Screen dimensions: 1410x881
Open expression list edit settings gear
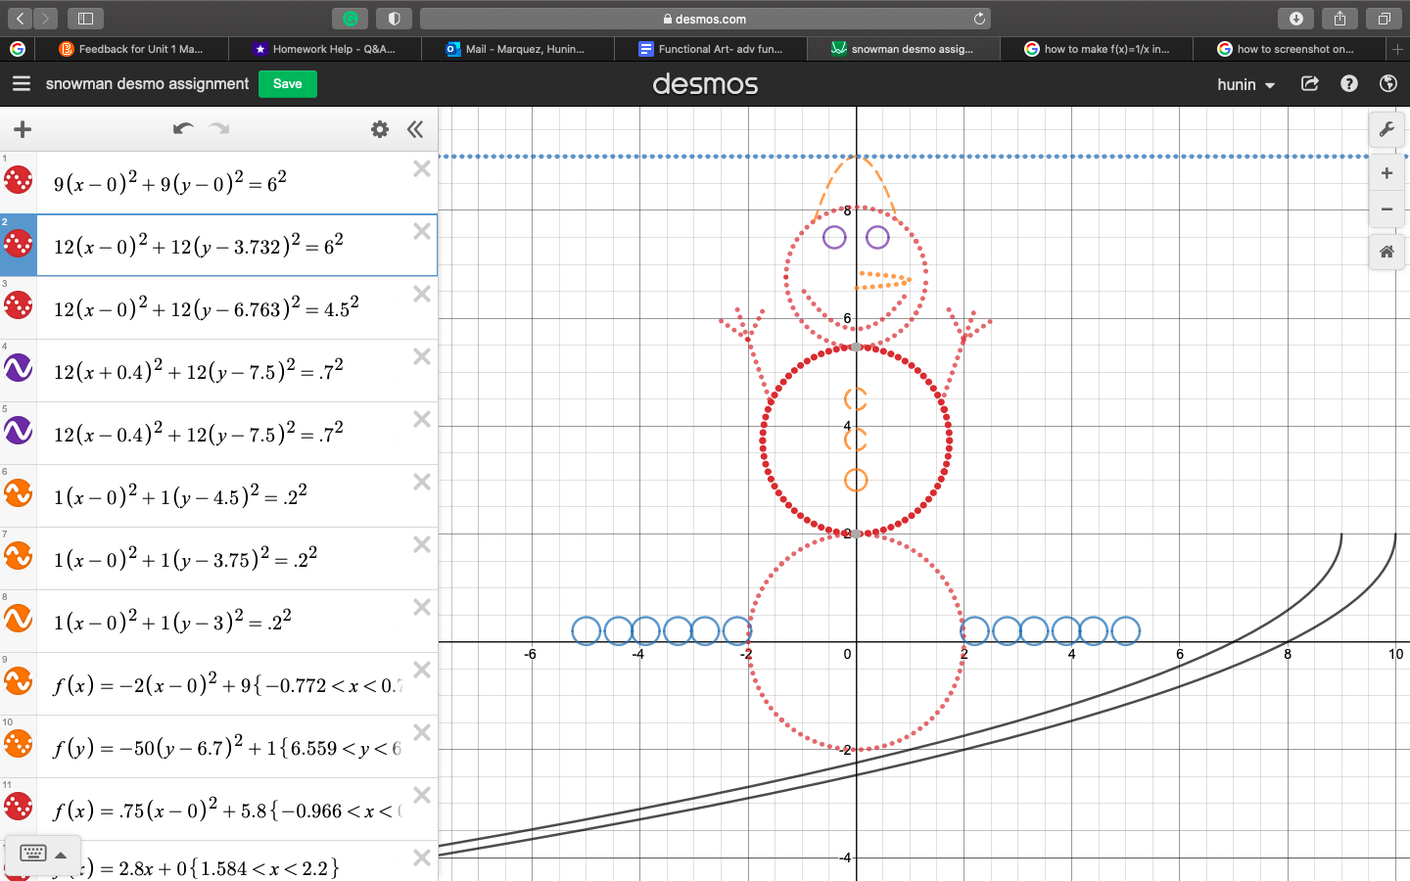[380, 129]
